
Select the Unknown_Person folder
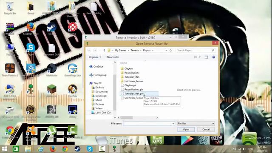click(132, 81)
